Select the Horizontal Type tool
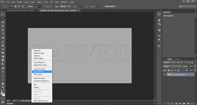The width and height of the screenshot is (197, 105). point(3,72)
